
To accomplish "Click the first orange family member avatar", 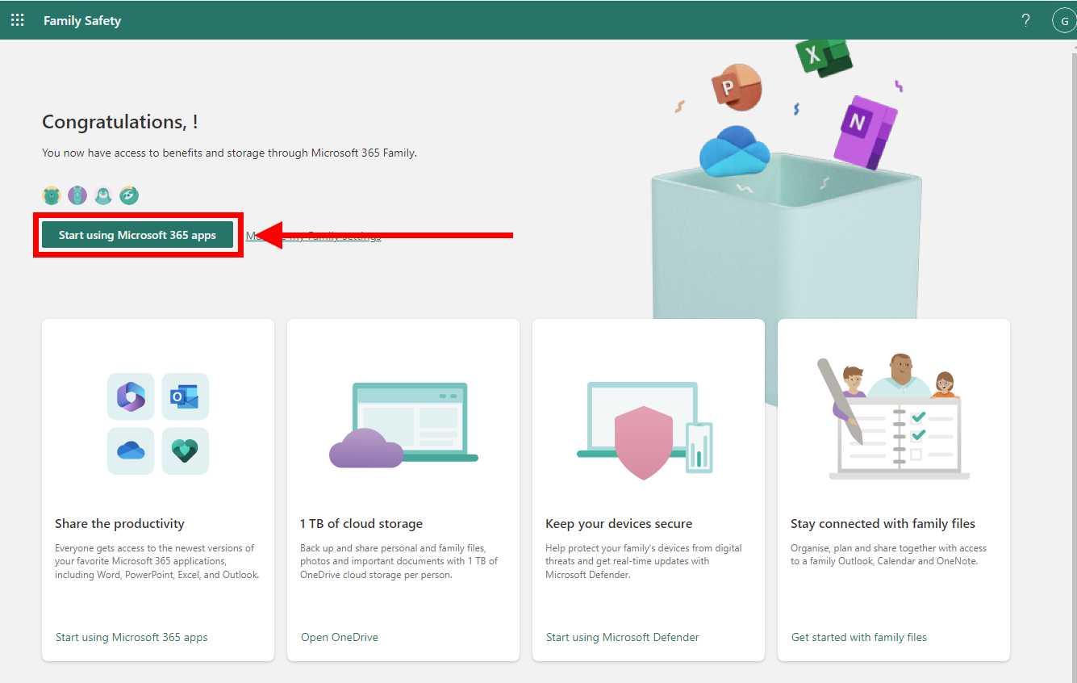I will pos(52,195).
